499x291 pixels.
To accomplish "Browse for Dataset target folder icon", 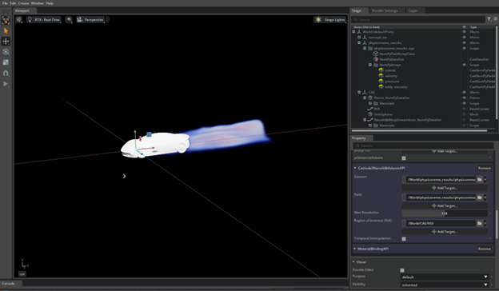I will point(479,179).
